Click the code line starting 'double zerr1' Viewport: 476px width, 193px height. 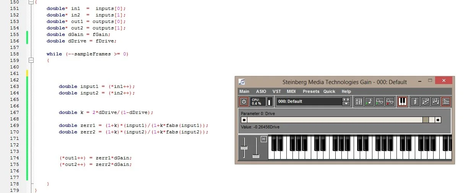pos(133,125)
